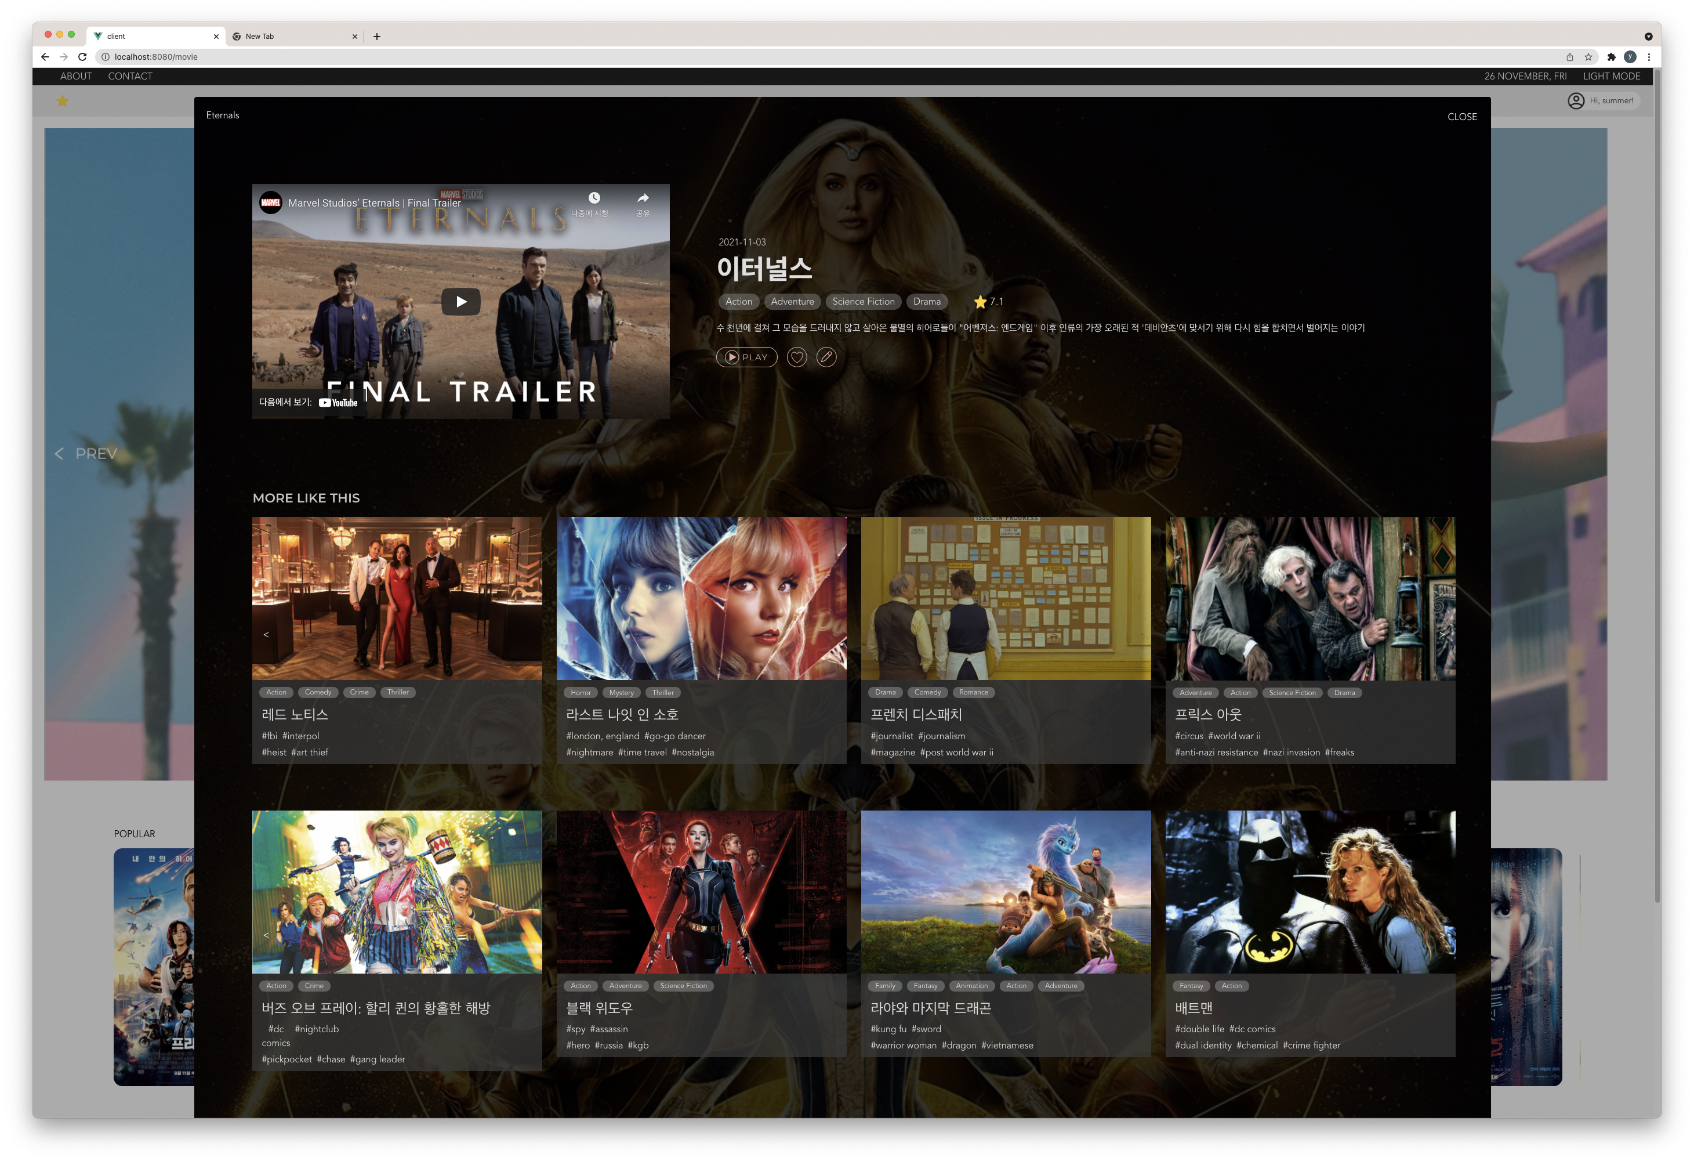The height and width of the screenshot is (1161, 1694).
Task: Click left arrow on Red Notice row
Action: pyautogui.click(x=266, y=635)
